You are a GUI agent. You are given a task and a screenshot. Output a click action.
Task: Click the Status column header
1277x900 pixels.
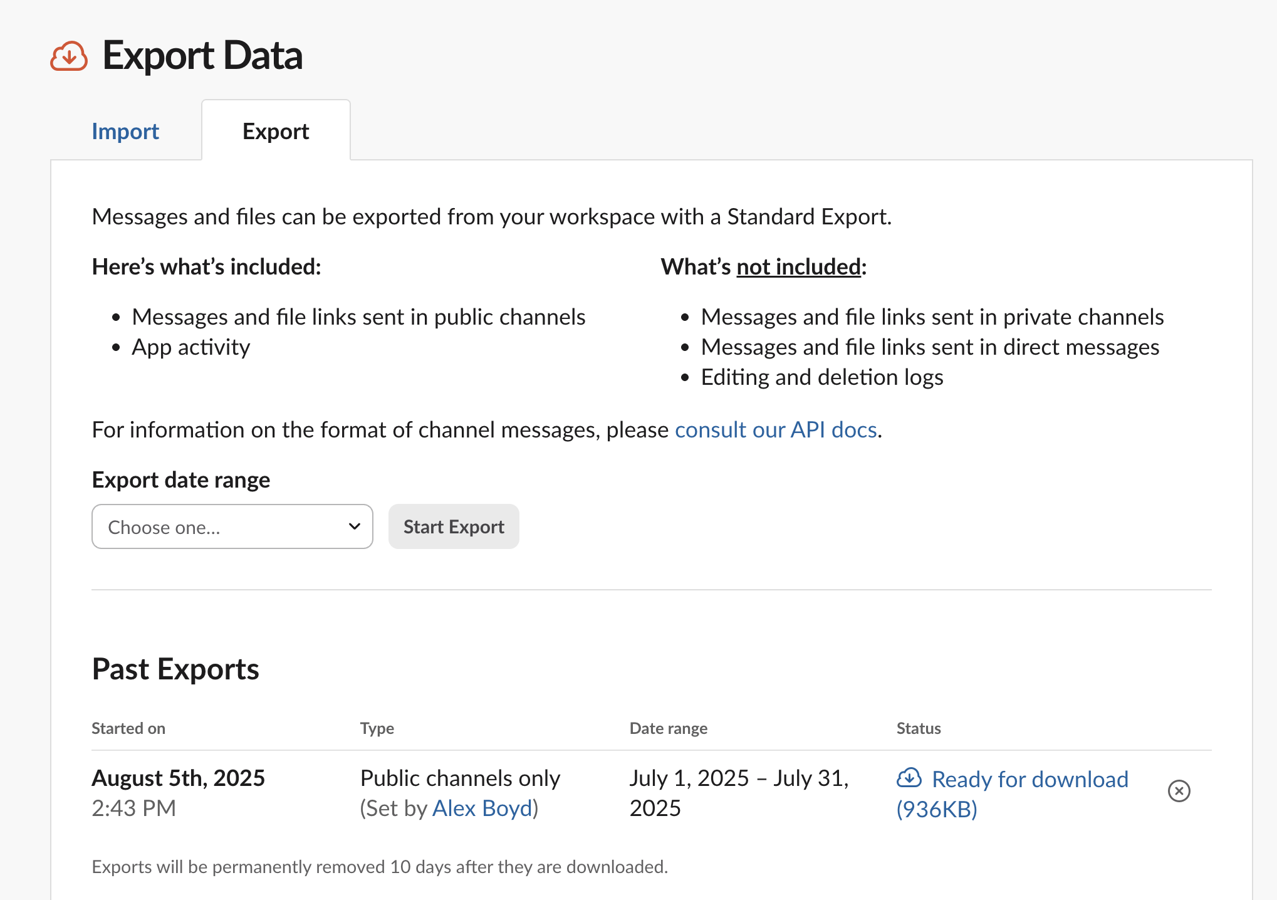[x=918, y=728]
